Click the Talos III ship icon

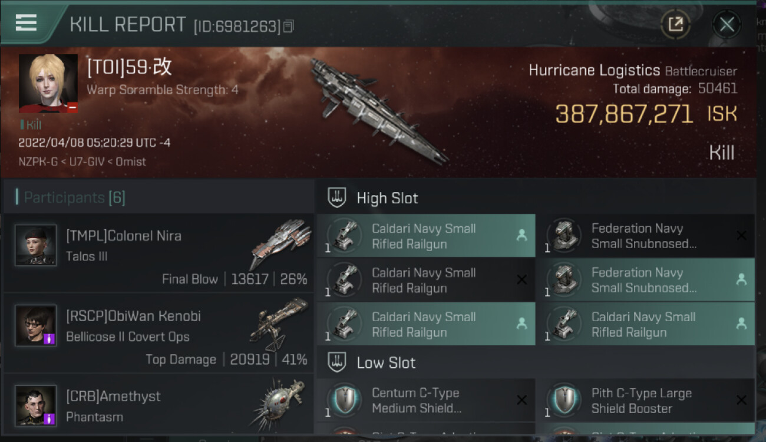(x=280, y=243)
